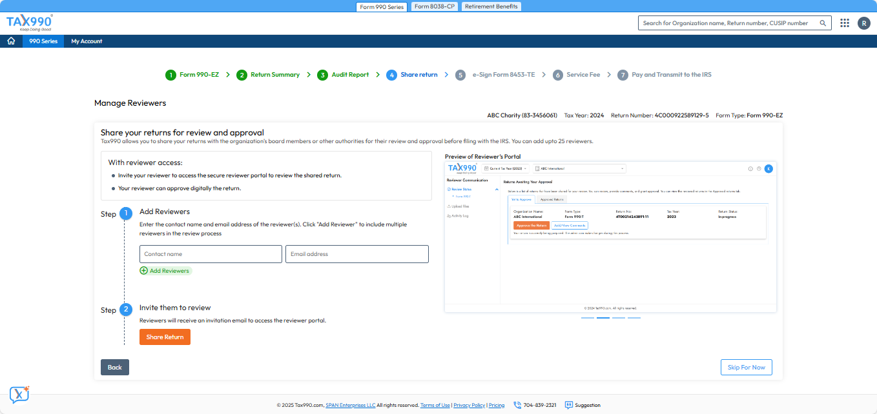Click the Back button
The image size is (877, 414).
pos(115,367)
